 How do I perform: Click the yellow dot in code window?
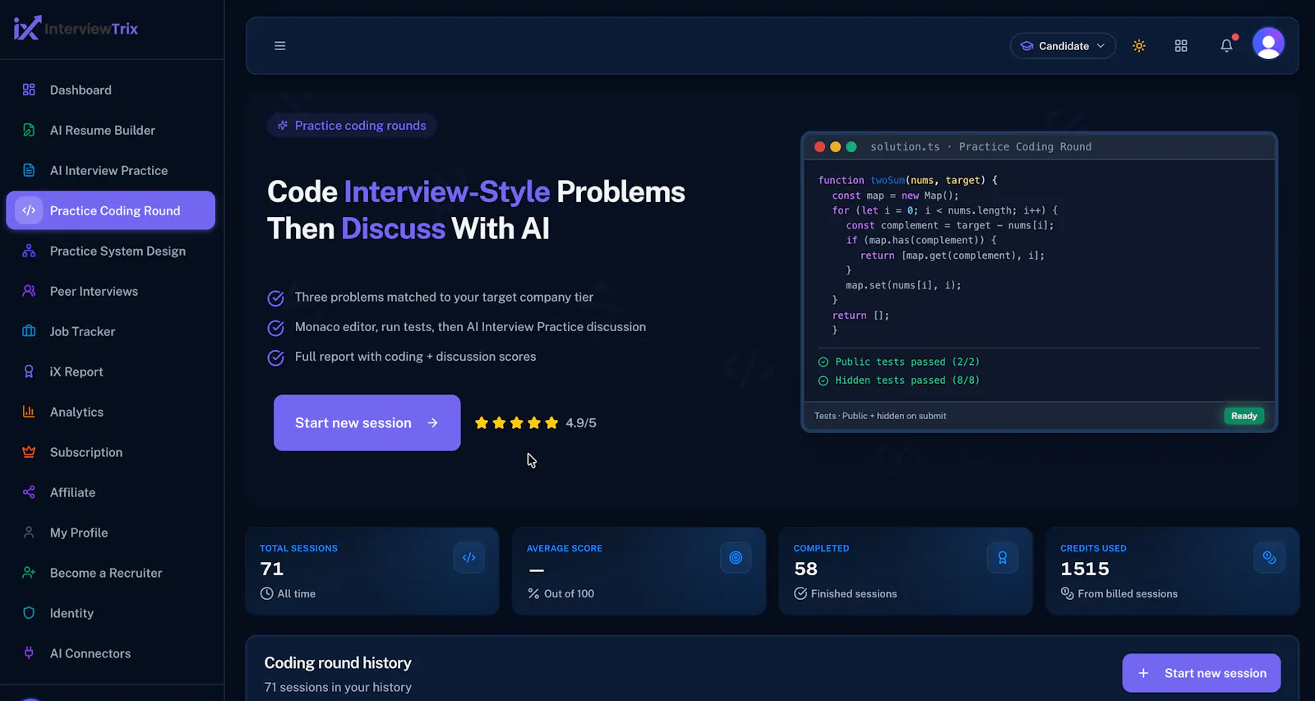point(835,147)
